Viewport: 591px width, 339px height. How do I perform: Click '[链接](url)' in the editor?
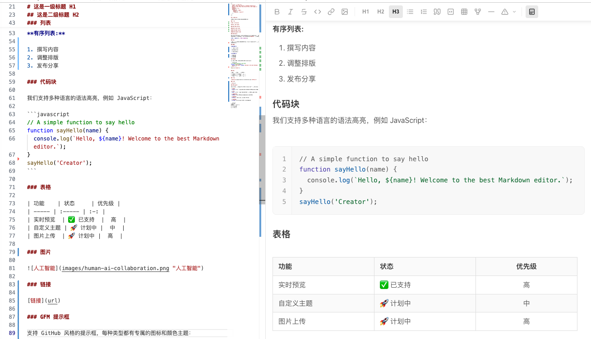tap(44, 301)
